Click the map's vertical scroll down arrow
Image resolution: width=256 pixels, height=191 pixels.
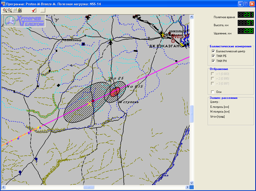192,183
